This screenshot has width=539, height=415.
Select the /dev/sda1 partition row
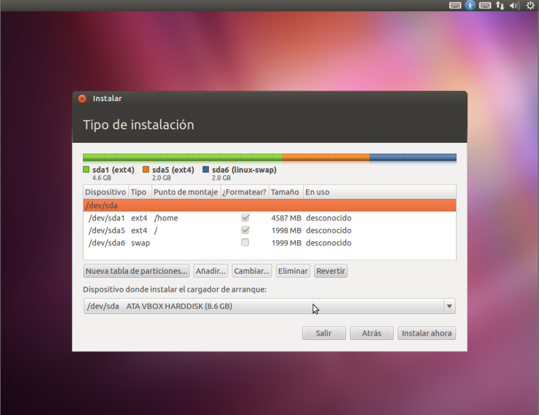click(269, 218)
